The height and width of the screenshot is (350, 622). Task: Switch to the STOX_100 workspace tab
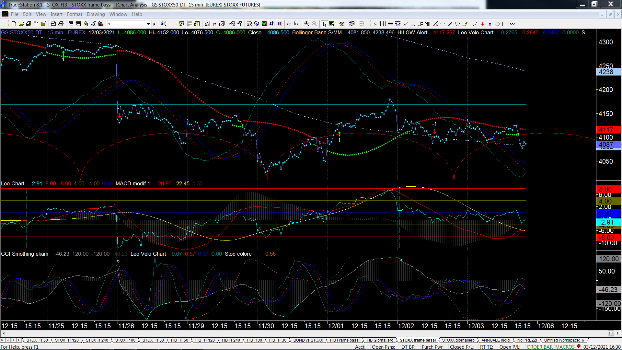point(125,340)
